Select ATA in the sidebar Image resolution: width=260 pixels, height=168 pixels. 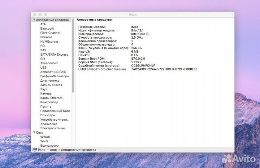coord(43,24)
